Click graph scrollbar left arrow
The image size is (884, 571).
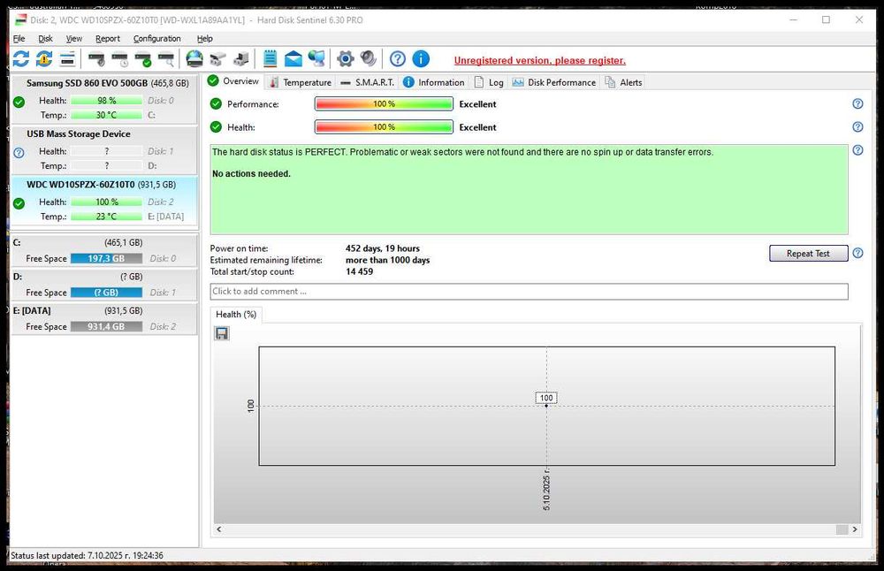click(218, 529)
